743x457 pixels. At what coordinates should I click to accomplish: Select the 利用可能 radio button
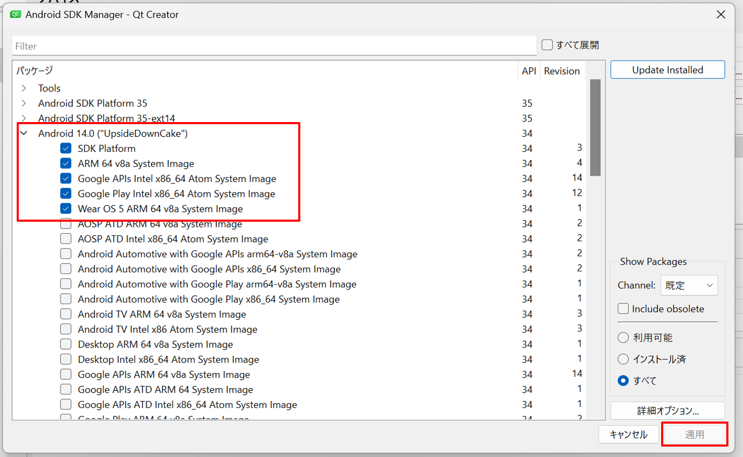tap(623, 338)
